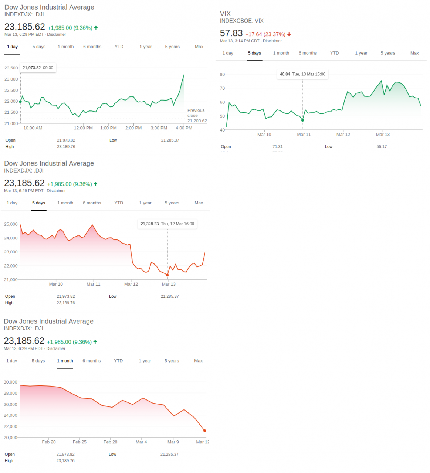Screen dimensions: 430x473
Task: Click the red down arrow beside VIX change
Action: [x=289, y=34]
